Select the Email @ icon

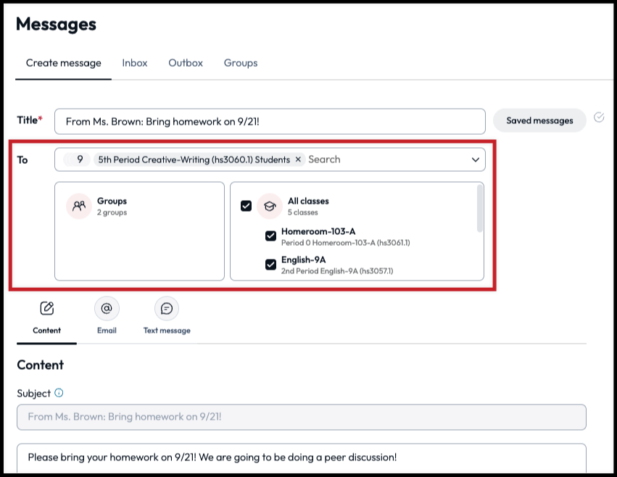tap(107, 309)
